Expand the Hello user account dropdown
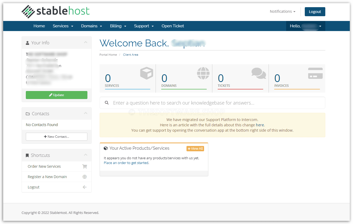 pyautogui.click(x=306, y=26)
